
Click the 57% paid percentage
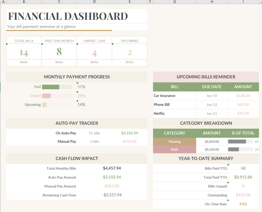(x=81, y=87)
